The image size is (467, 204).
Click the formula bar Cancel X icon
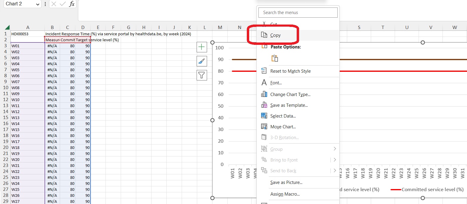click(x=54, y=4)
